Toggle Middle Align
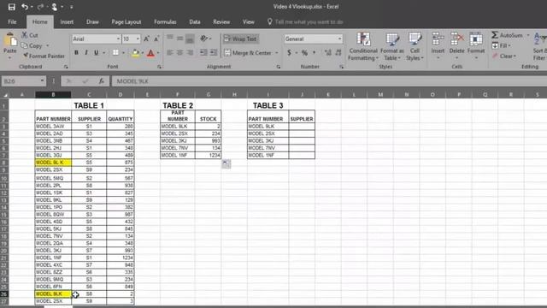547x308 pixels. click(x=179, y=38)
